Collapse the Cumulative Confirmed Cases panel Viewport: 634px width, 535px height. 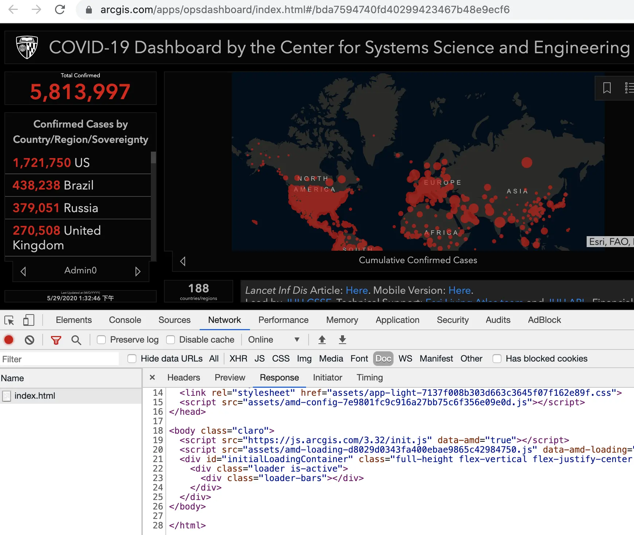[183, 261]
